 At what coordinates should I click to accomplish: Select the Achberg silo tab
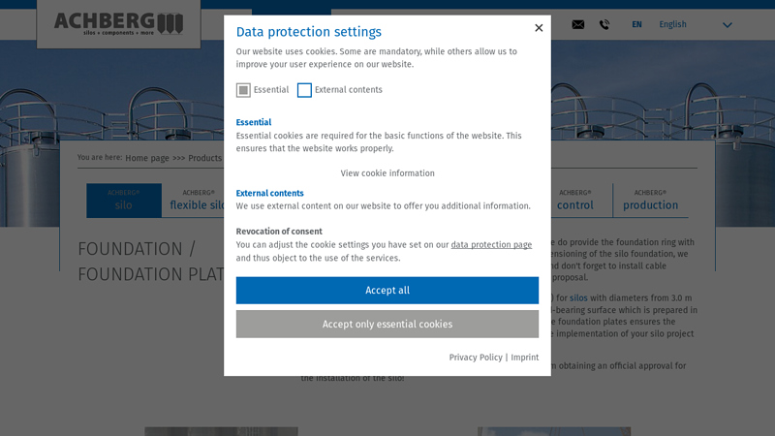click(x=123, y=200)
